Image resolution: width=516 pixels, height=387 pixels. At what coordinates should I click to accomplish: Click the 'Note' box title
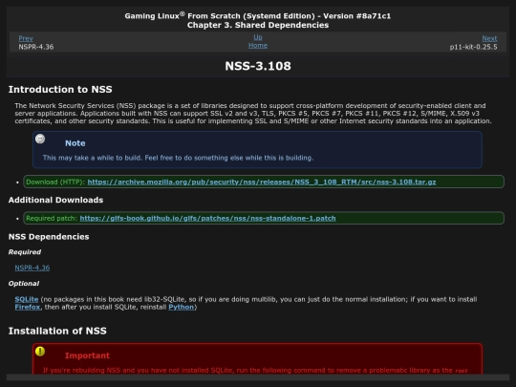[x=75, y=143]
